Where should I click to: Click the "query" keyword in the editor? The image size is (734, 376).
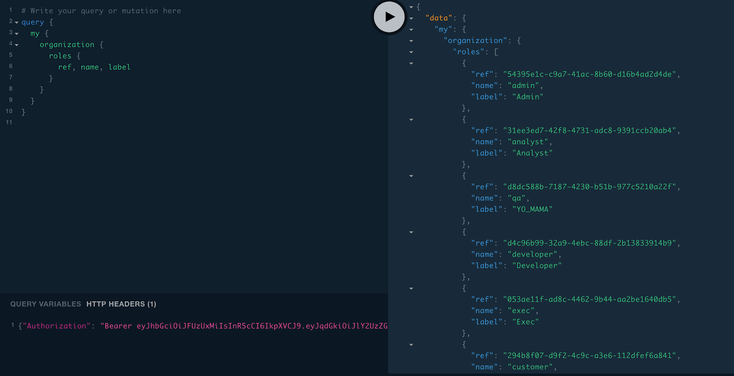(x=33, y=22)
